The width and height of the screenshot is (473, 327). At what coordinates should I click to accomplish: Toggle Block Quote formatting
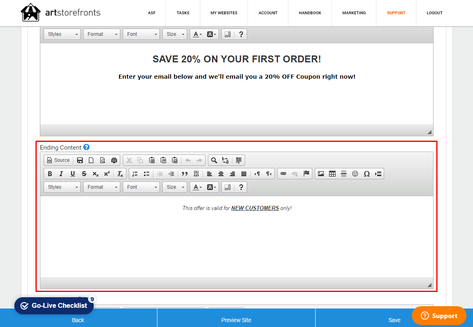(x=185, y=174)
